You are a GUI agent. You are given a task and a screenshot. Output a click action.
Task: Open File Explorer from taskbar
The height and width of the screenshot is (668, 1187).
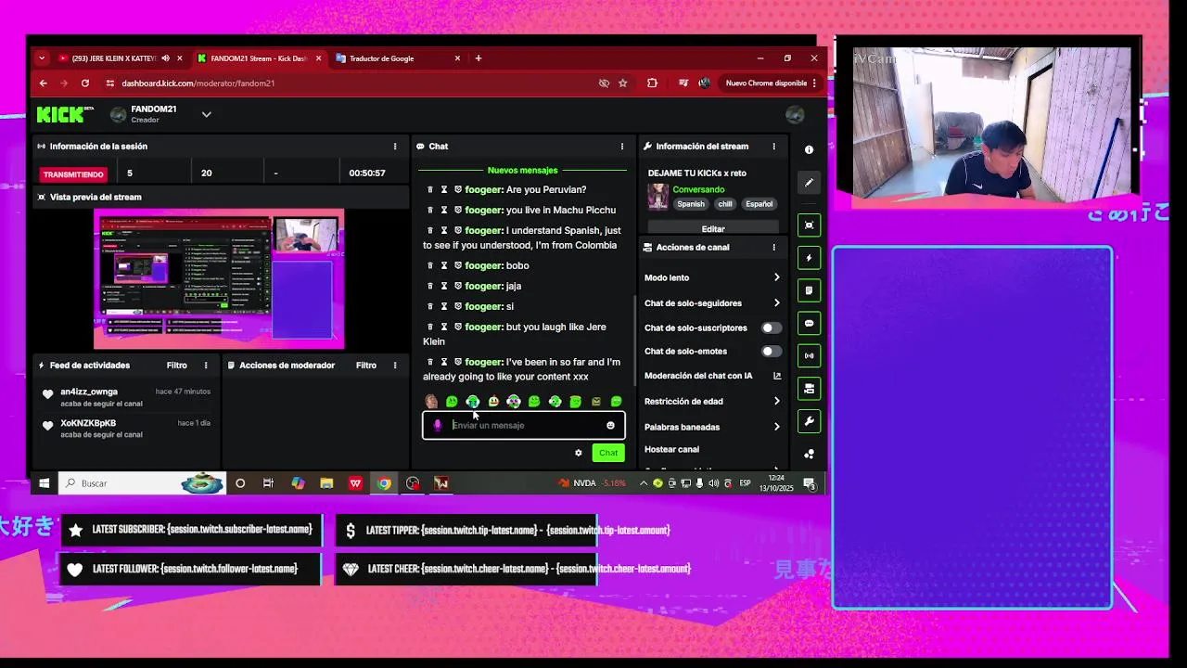326,483
